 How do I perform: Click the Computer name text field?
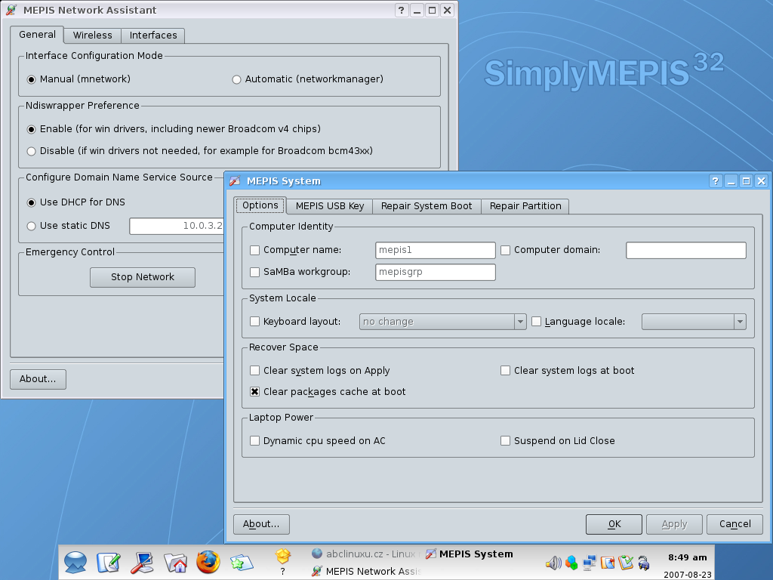(436, 250)
